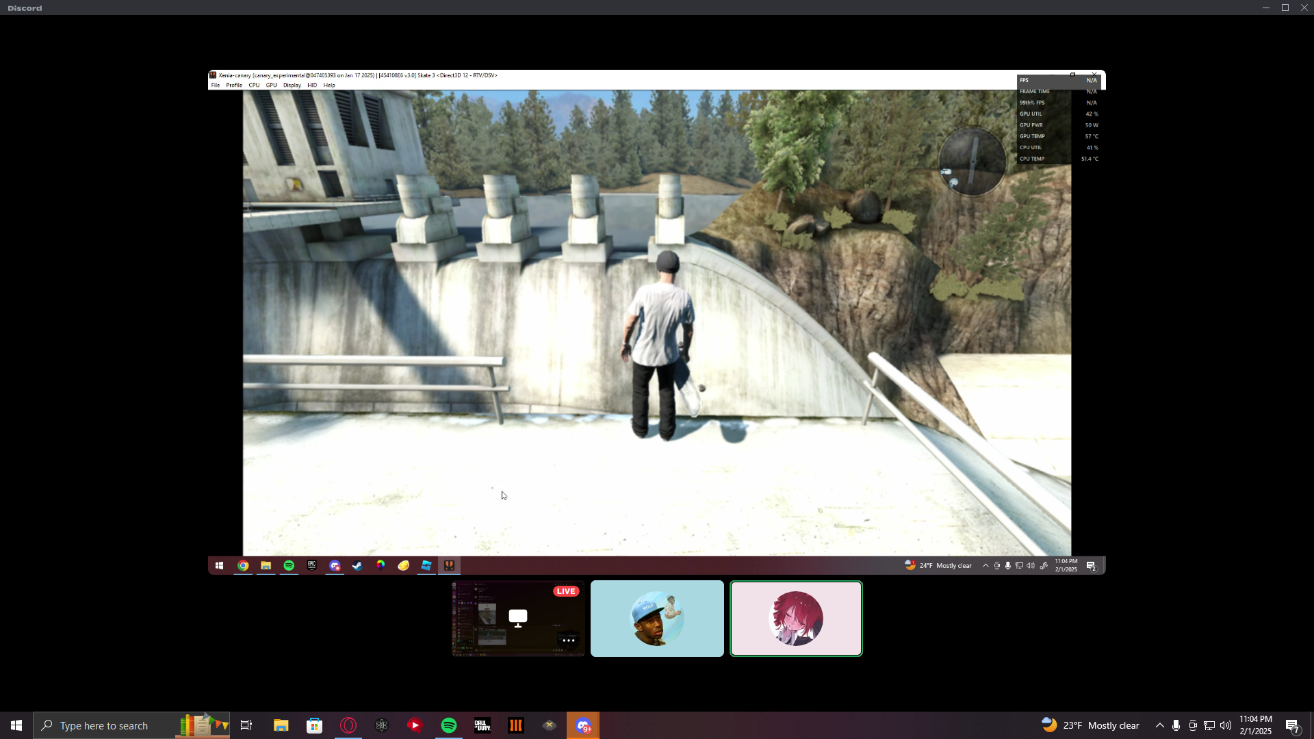Click the microphone icon in system tray
The height and width of the screenshot is (739, 1314).
(x=1176, y=725)
